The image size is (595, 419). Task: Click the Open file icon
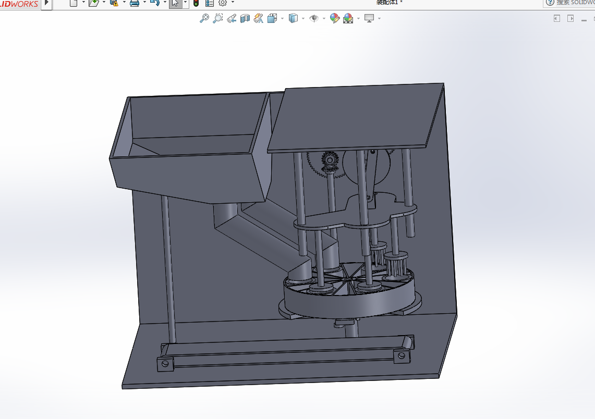94,3
